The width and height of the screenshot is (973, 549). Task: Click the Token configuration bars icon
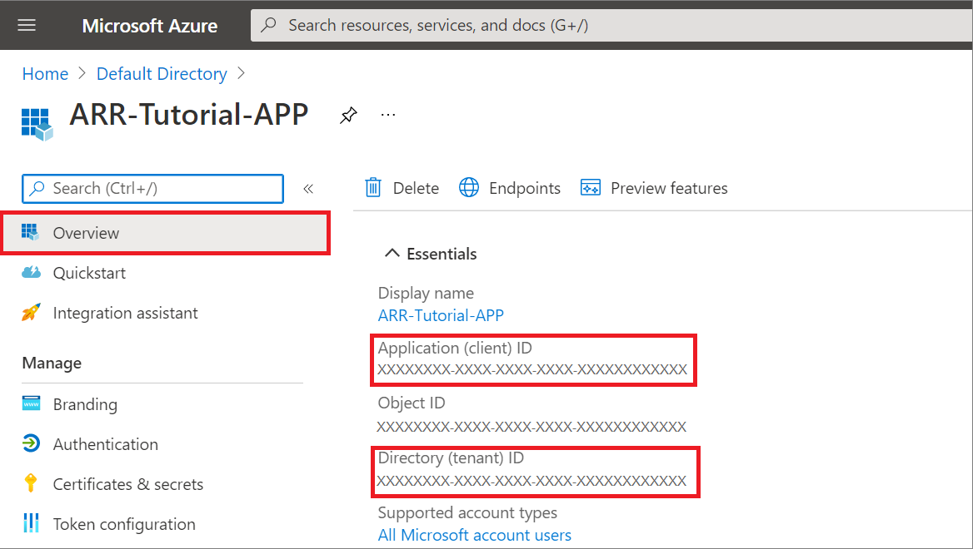click(31, 523)
